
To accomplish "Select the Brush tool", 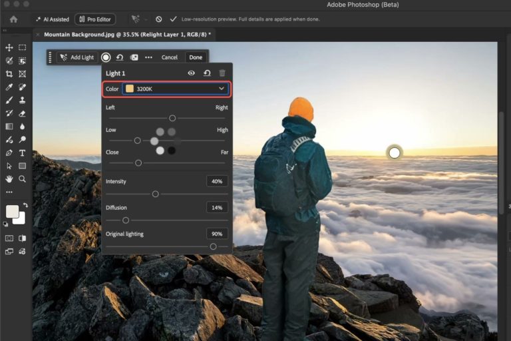I will pos(9,100).
